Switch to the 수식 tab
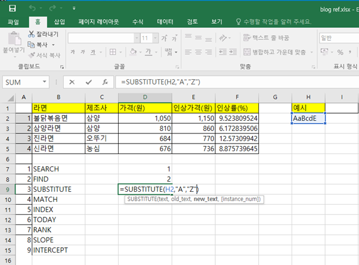The width and height of the screenshot is (359, 265). click(138, 21)
